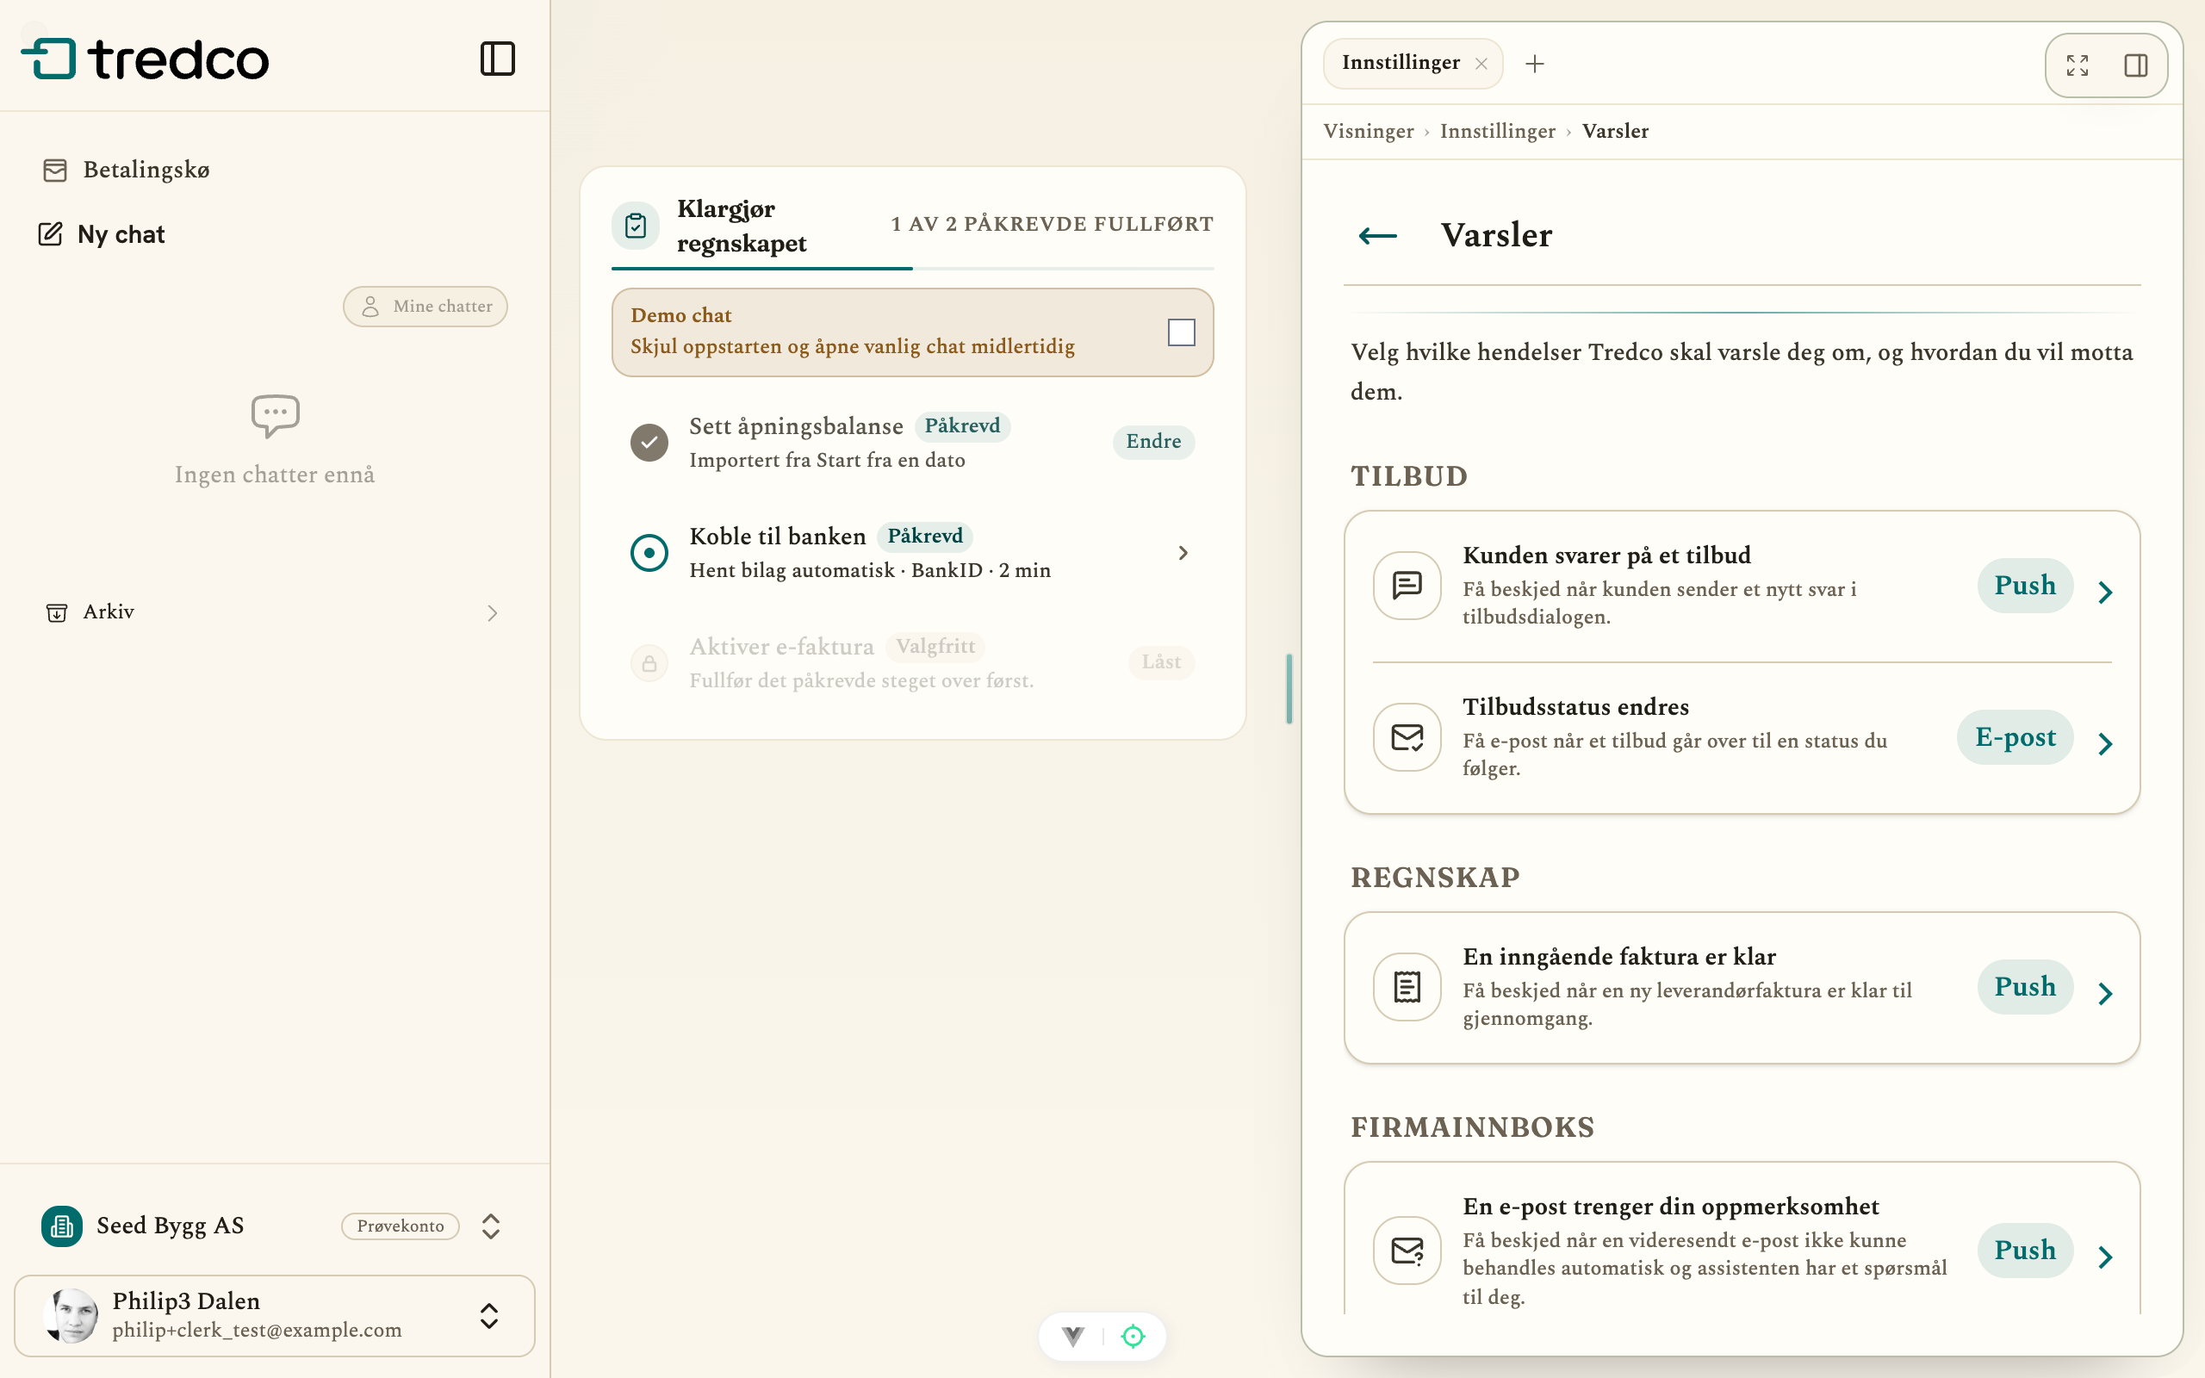
Task: Click the person icon in Mine chatter
Action: pyautogui.click(x=370, y=307)
